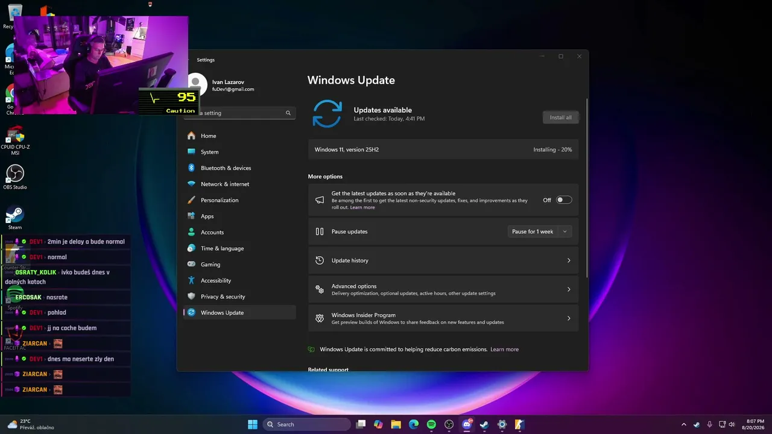Select the OBS Studio desktop shortcut
This screenshot has width=772, height=434.
click(15, 177)
